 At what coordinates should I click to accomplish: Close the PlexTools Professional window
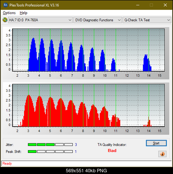pos(165,5)
